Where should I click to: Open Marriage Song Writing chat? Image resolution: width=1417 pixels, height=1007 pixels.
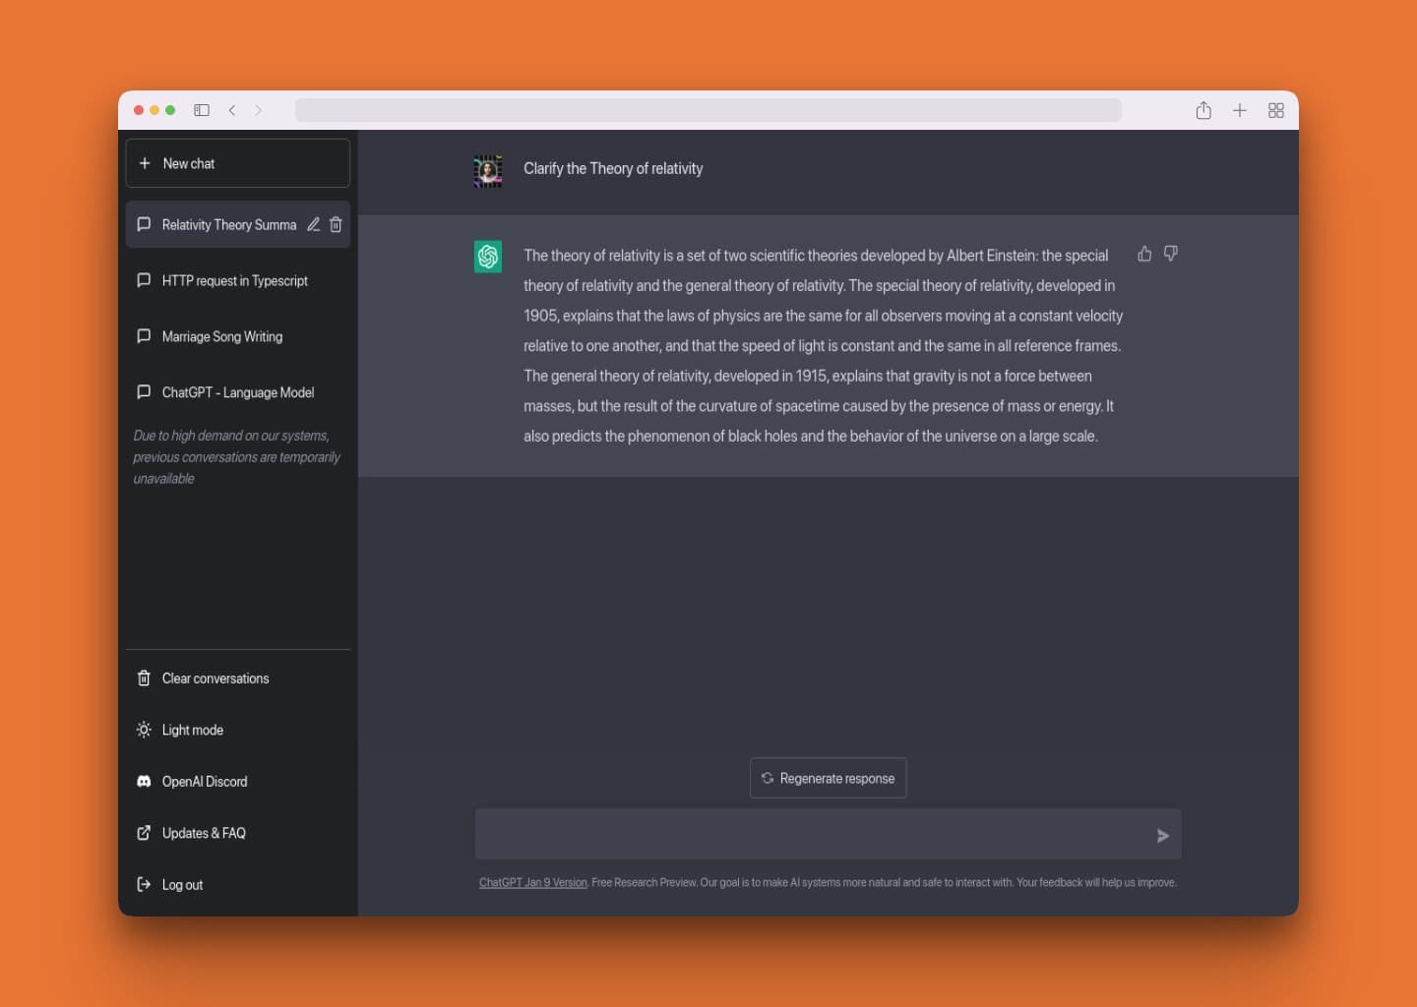coord(237,336)
